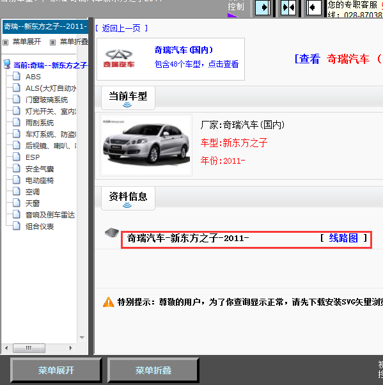Click the document icon beside 雨刮系统
The height and width of the screenshot is (385, 383).
click(x=17, y=122)
